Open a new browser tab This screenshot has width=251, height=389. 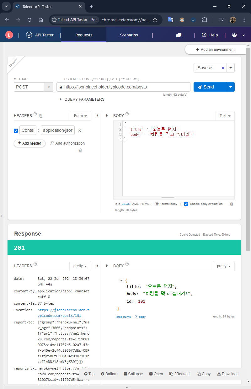92,6
